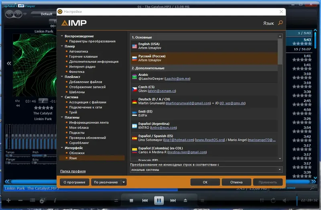
Task: Collapse the Плейлист tree section
Action: coord(62,77)
